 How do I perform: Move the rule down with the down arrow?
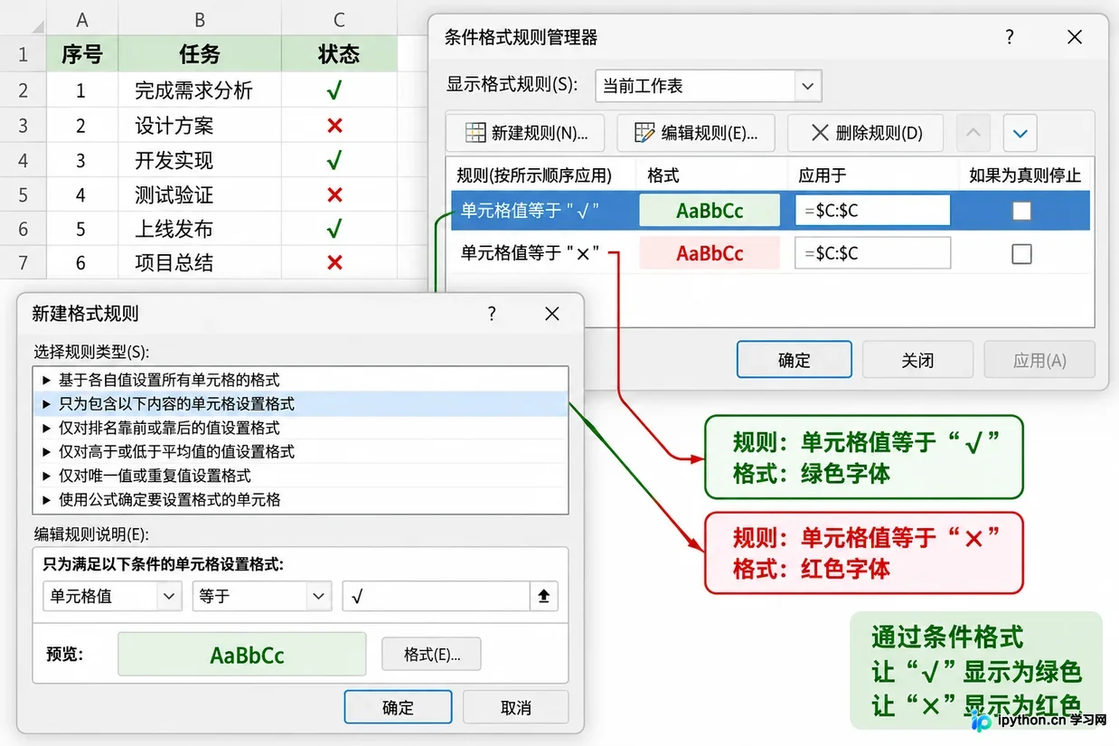pyautogui.click(x=1020, y=133)
